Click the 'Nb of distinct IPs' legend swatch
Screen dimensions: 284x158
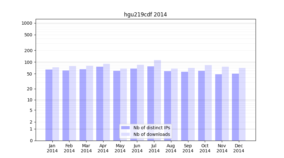[x=125, y=128]
